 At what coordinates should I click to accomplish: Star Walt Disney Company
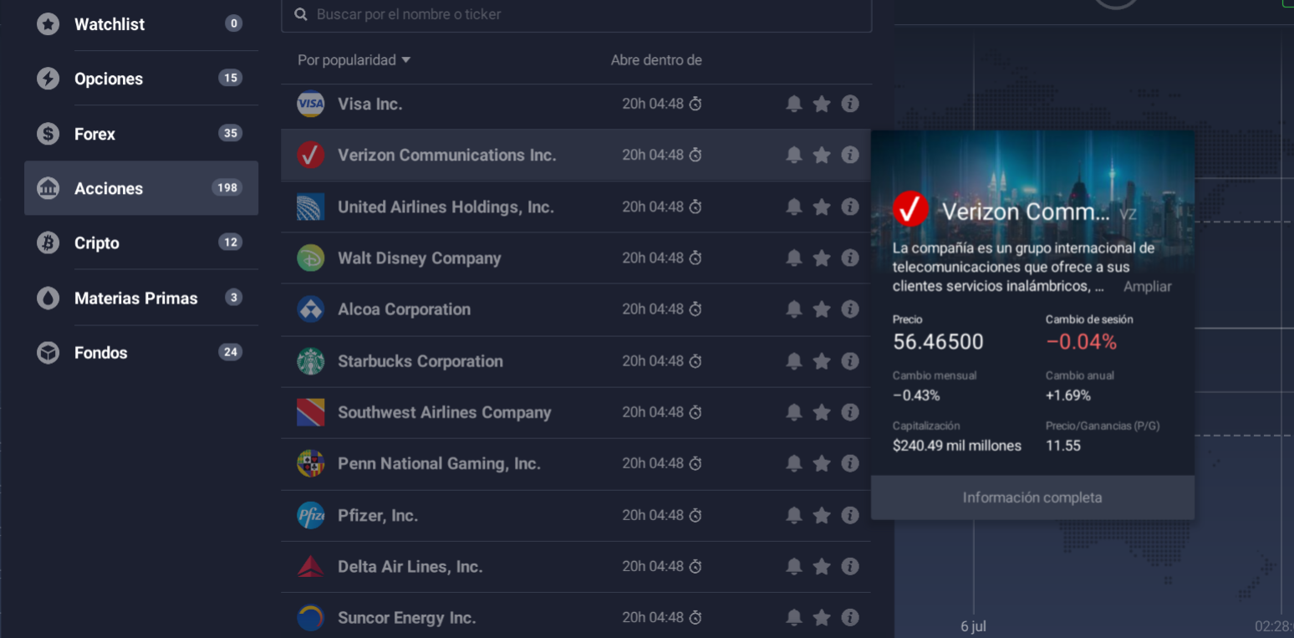click(822, 258)
